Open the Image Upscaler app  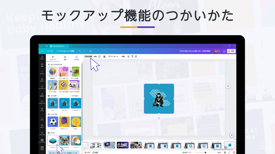point(64,140)
